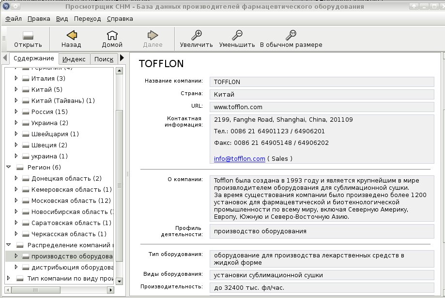
Task: Select the Черкасская область (1) item
Action: pyautogui.click(x=69, y=234)
